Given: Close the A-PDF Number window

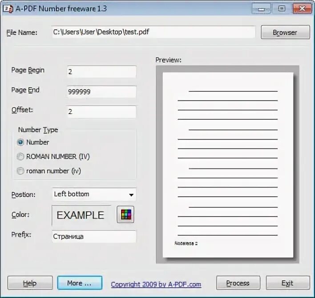Looking at the screenshot, I should pos(302,8).
